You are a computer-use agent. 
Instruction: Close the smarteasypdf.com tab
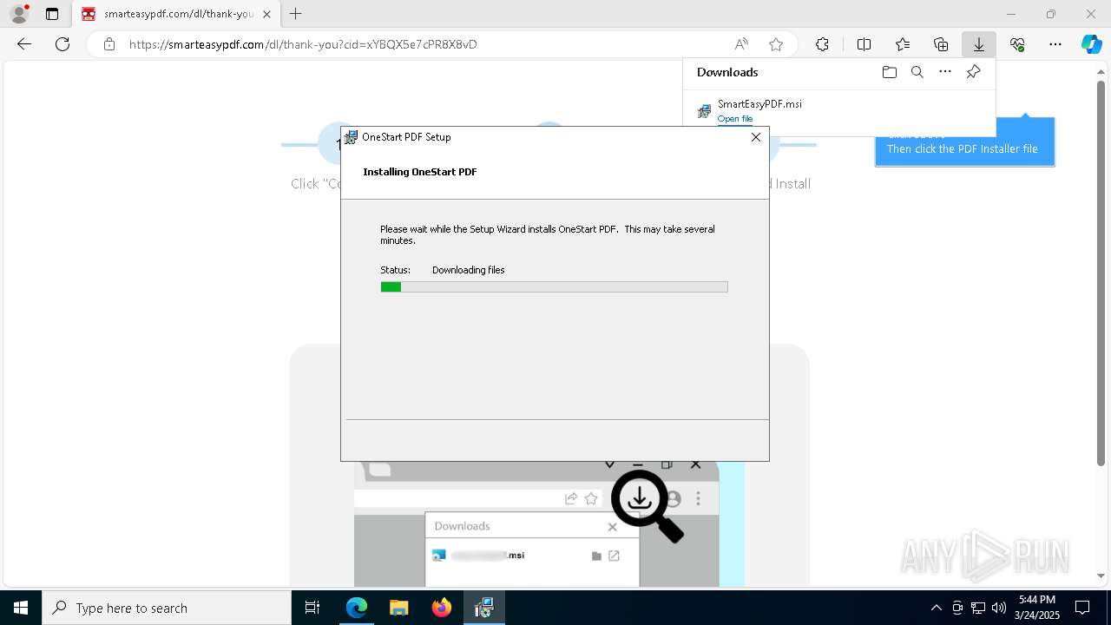pyautogui.click(x=266, y=14)
